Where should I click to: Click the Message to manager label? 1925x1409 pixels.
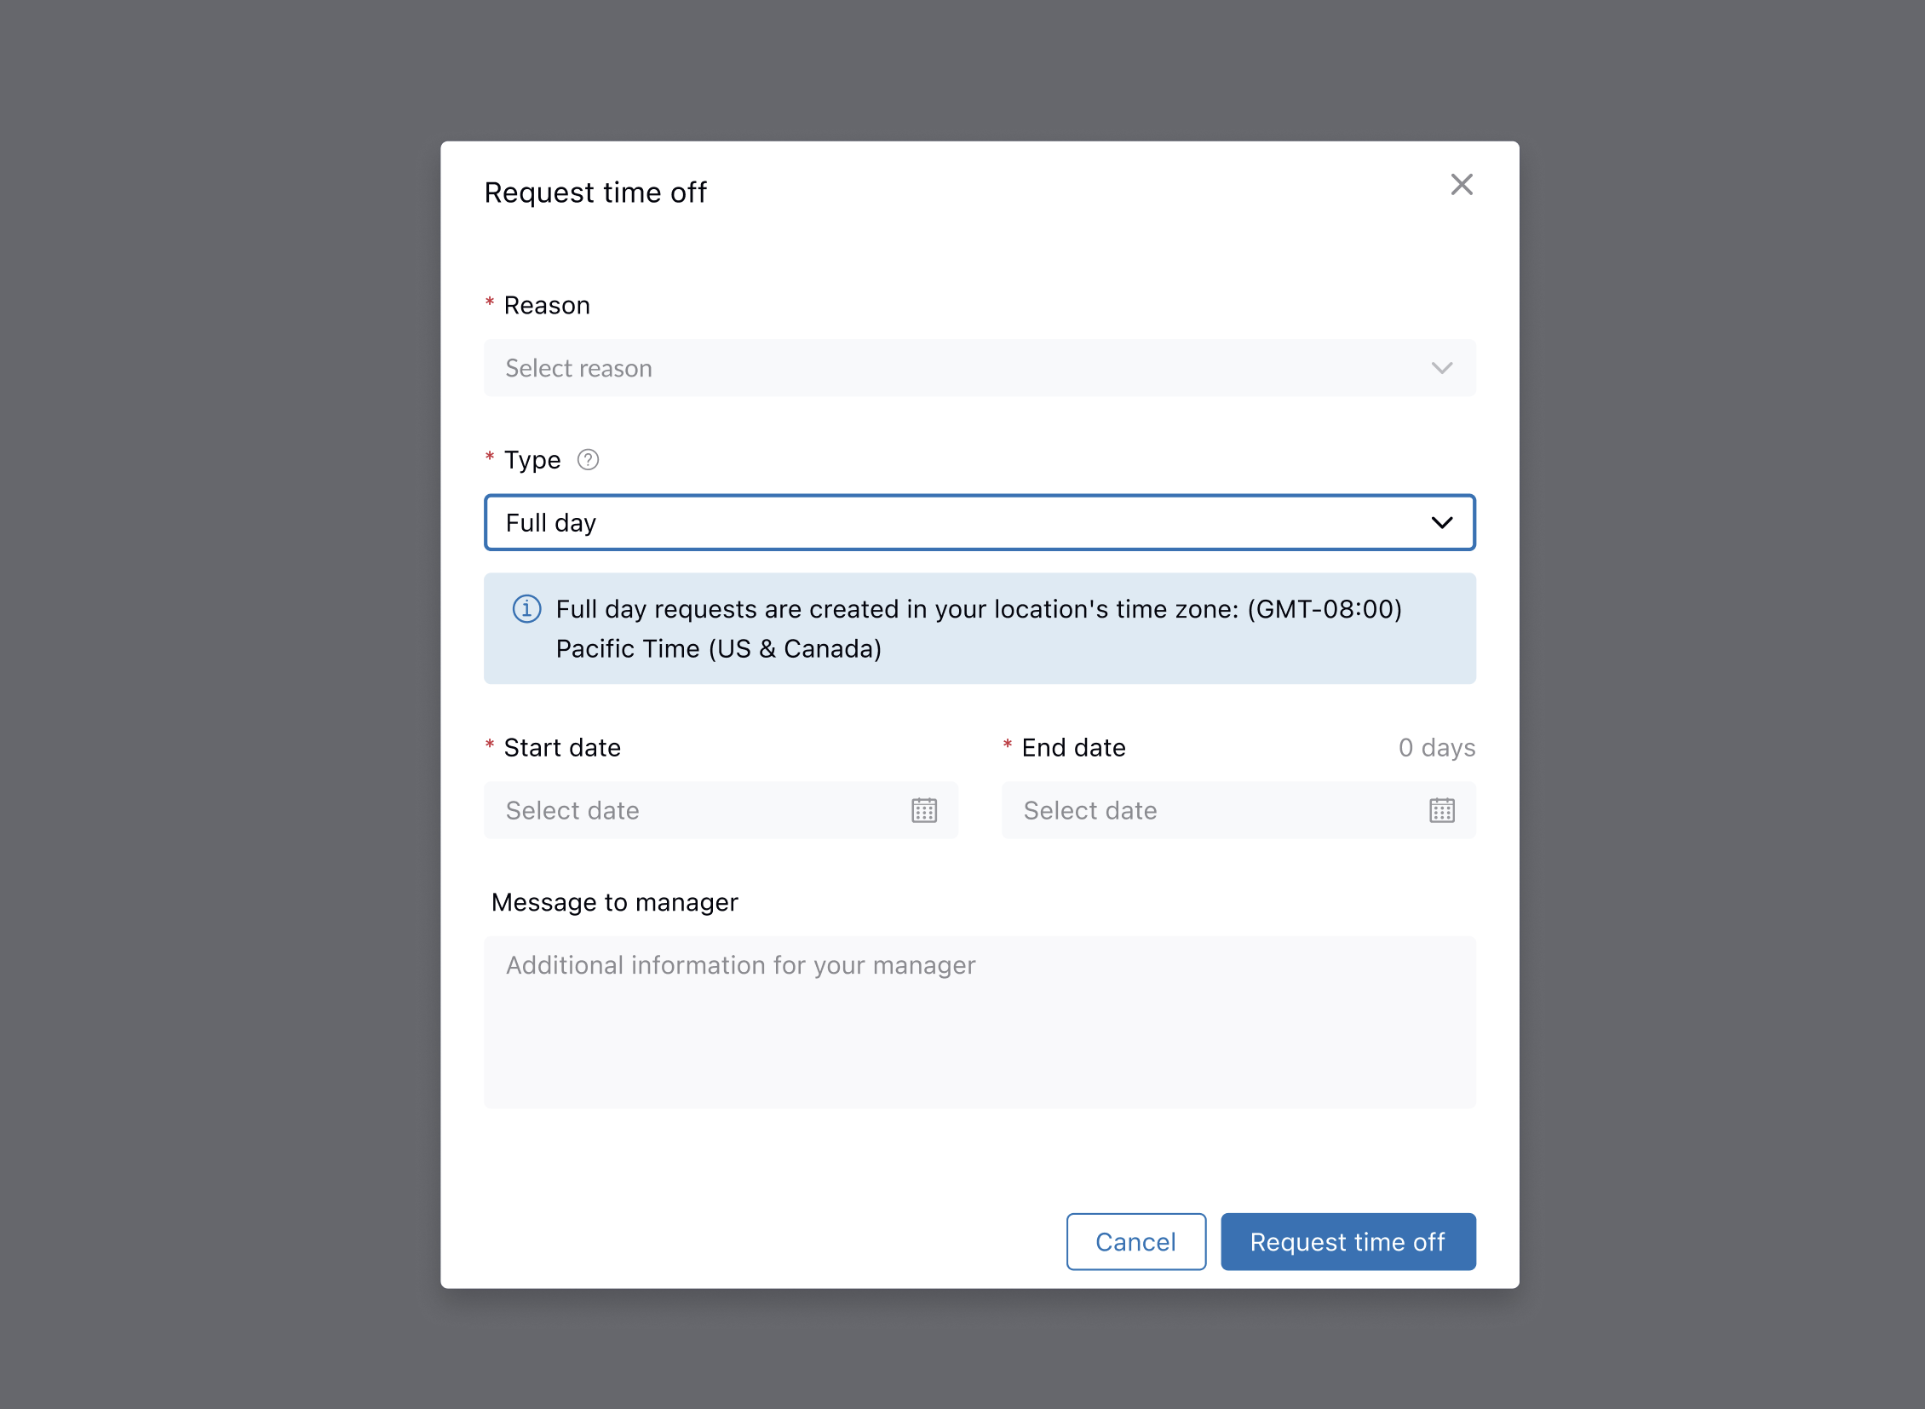pos(614,902)
